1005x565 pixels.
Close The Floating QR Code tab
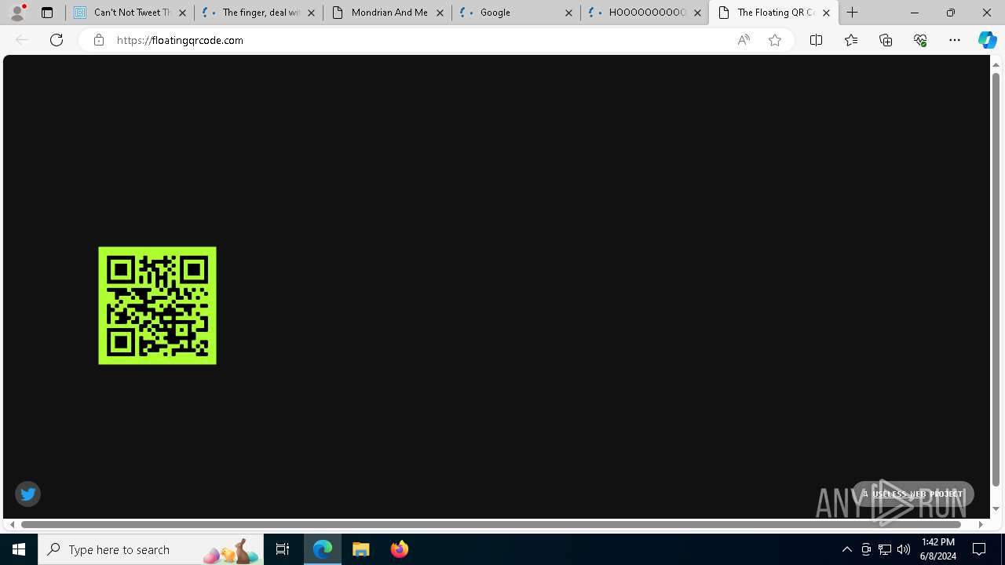(826, 13)
